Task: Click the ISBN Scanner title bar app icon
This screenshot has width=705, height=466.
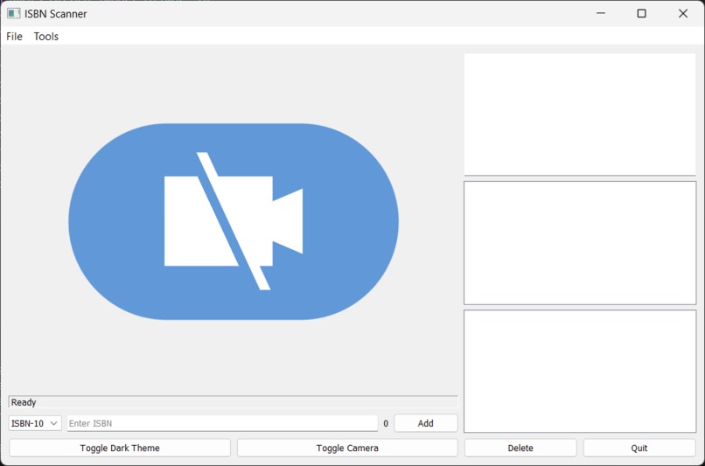Action: (13, 13)
